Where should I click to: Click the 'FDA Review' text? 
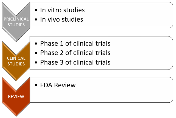(x=58, y=85)
